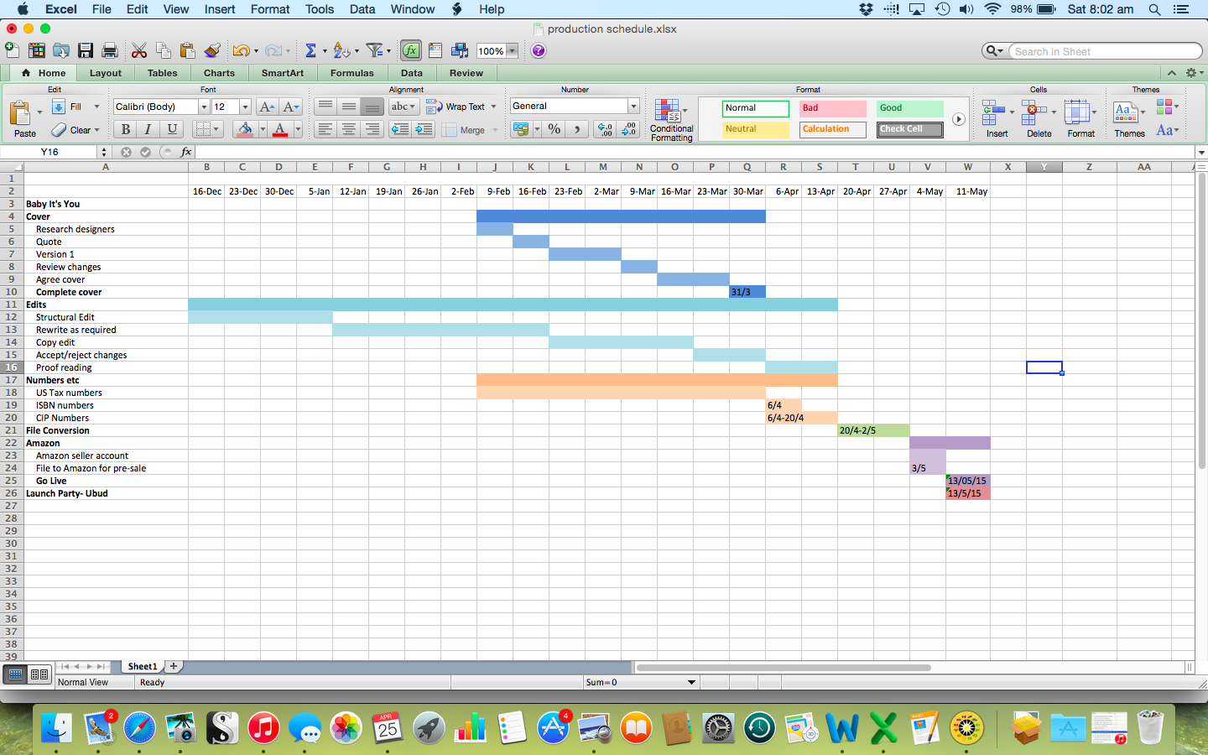Click the Cut scissors icon
Screen dimensions: 1208x755
coord(139,51)
